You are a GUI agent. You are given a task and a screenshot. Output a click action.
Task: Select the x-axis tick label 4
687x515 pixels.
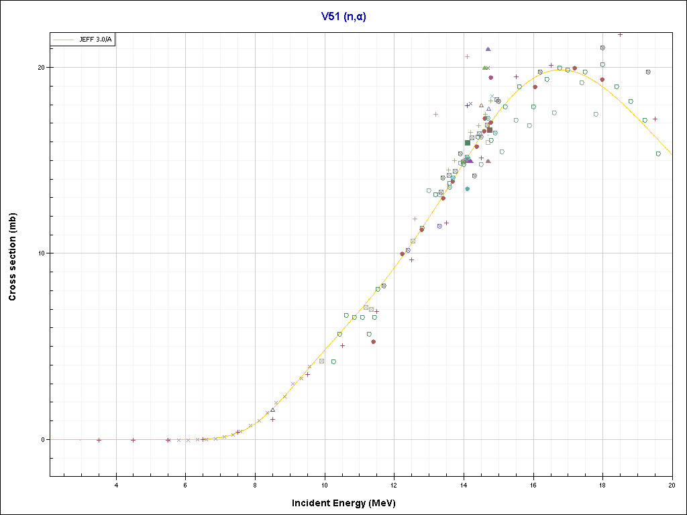117,485
